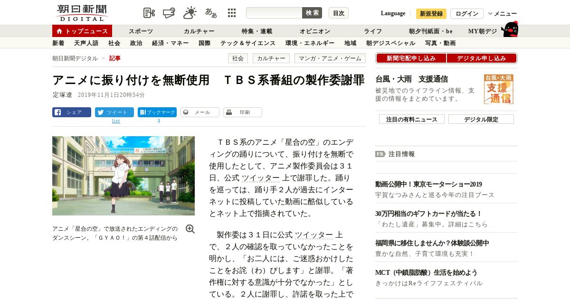Click the 朝日新聞デジタル breadcrumb link
The image size is (570, 299).
click(x=75, y=58)
